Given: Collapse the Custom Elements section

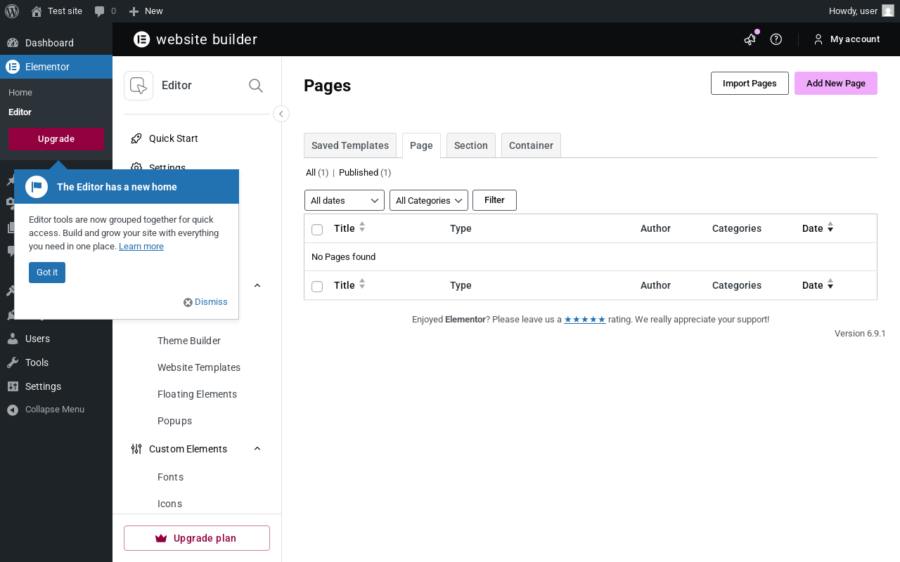Looking at the screenshot, I should coord(257,449).
